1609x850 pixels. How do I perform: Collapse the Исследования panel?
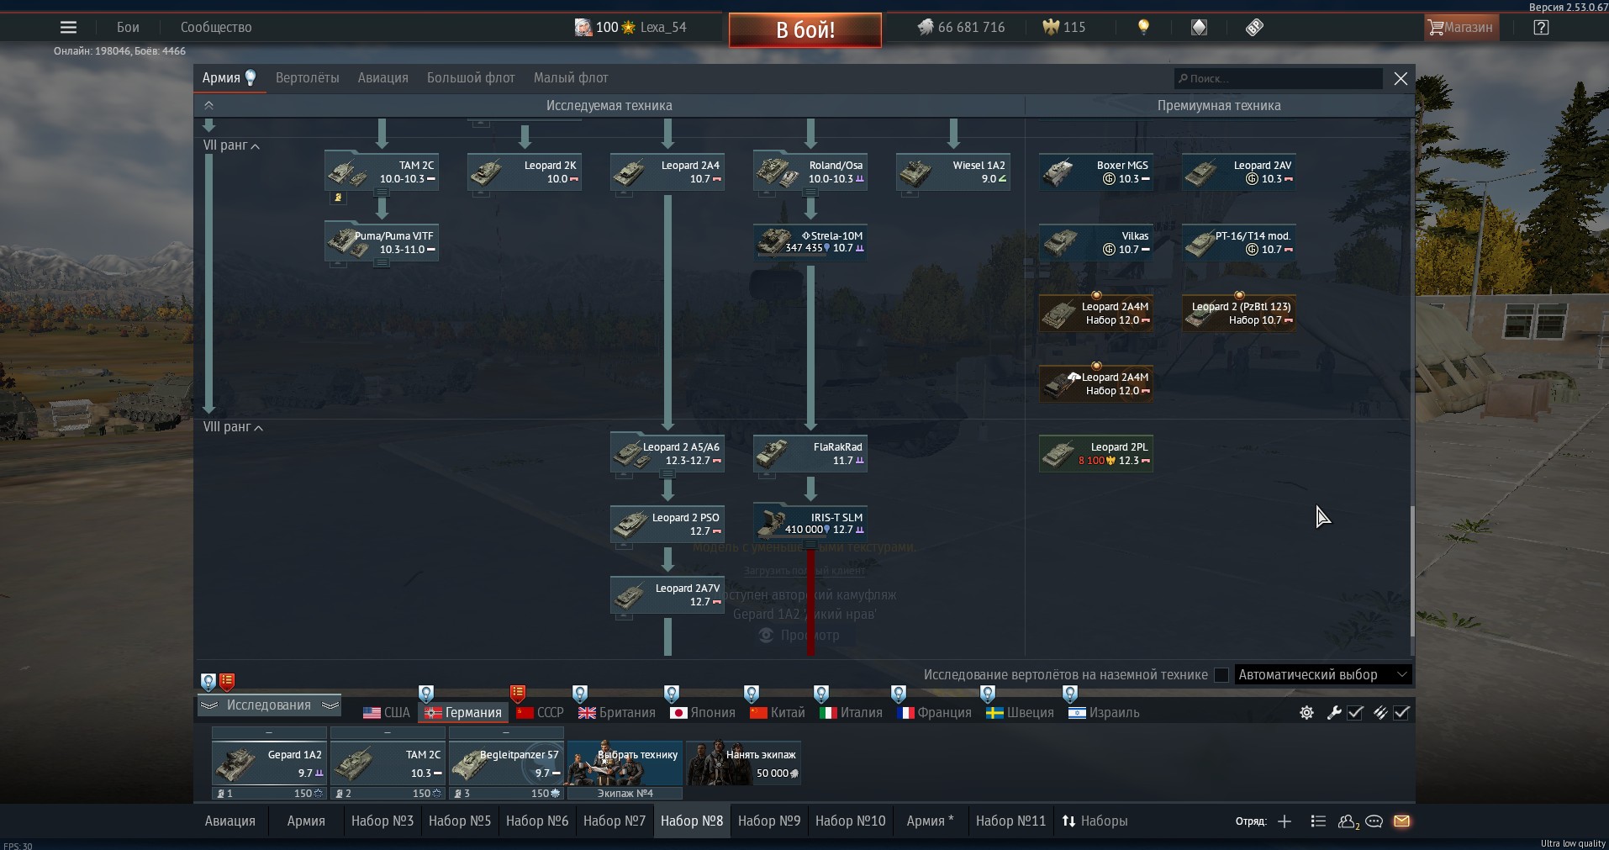269,705
